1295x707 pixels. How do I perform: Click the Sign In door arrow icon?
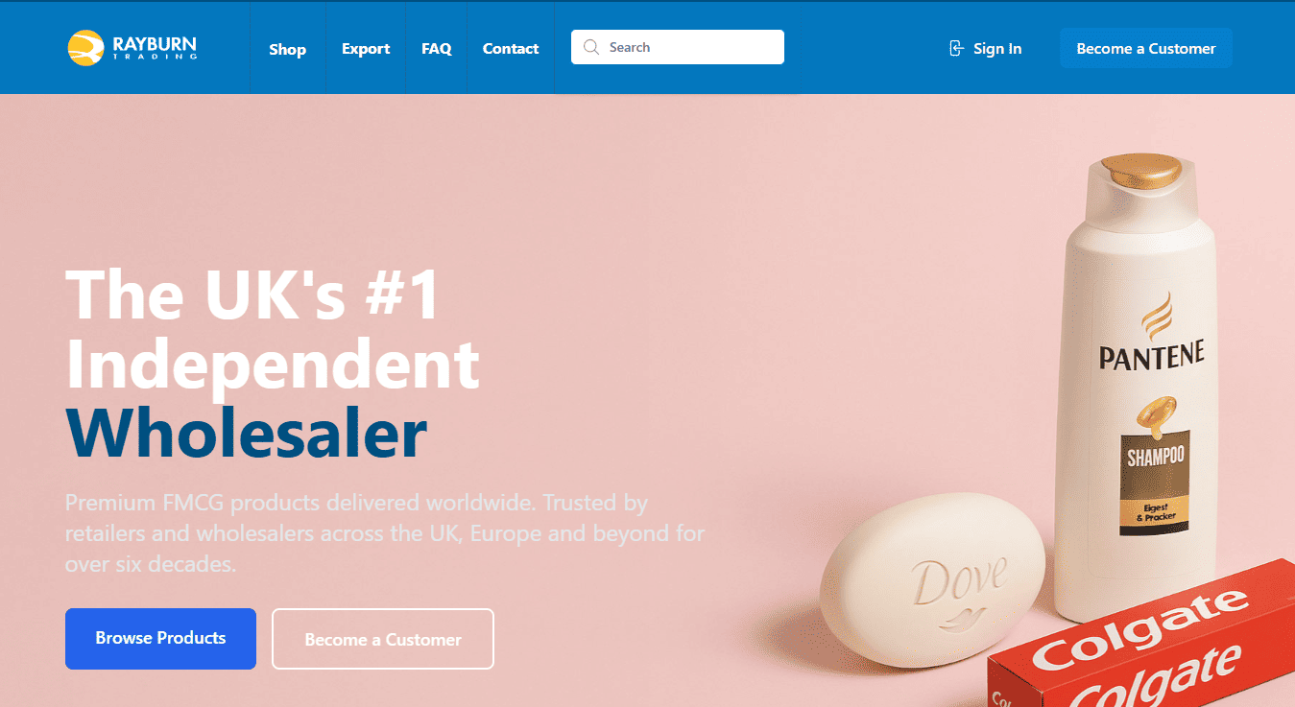(x=956, y=48)
